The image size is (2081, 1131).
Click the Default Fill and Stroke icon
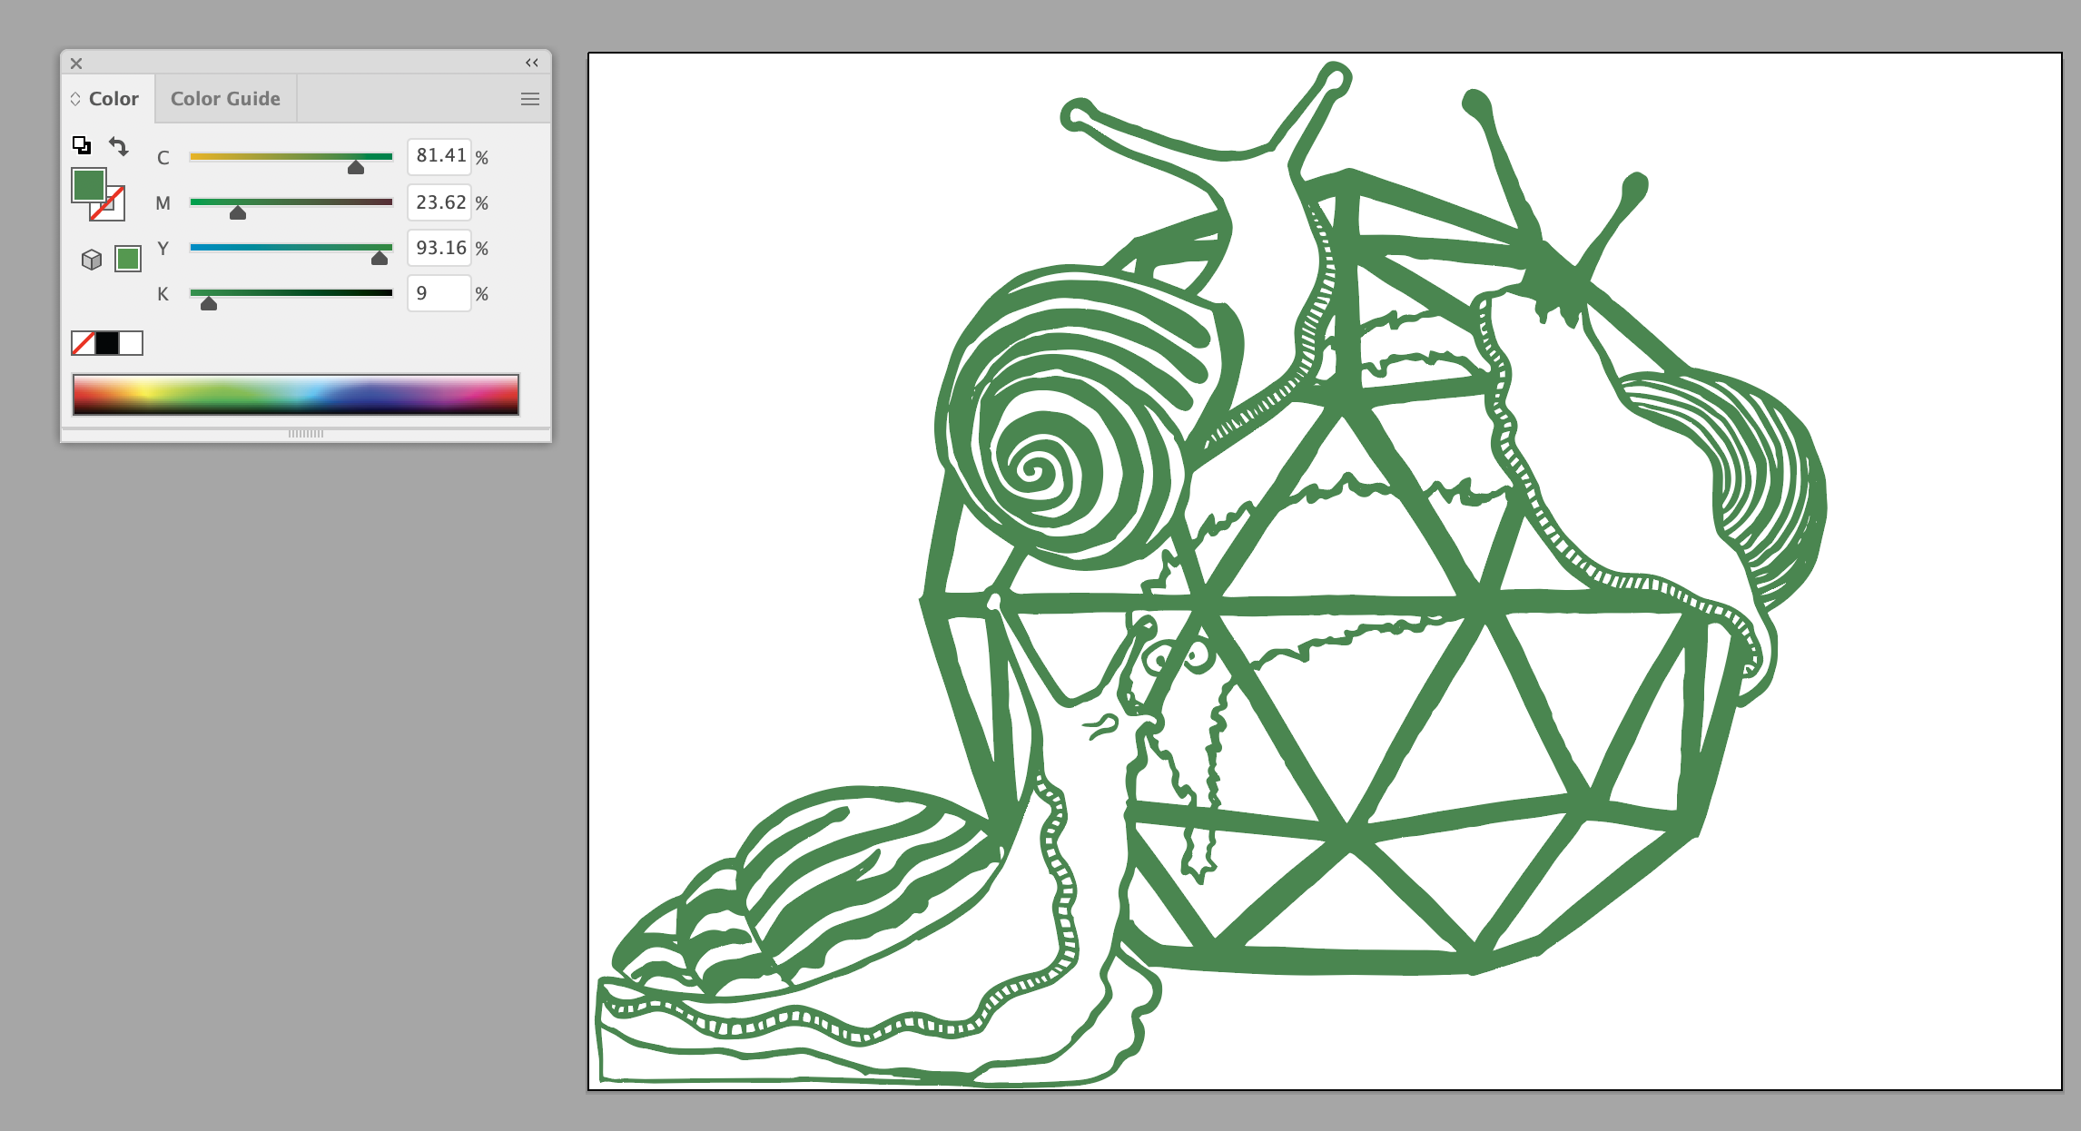(x=81, y=145)
